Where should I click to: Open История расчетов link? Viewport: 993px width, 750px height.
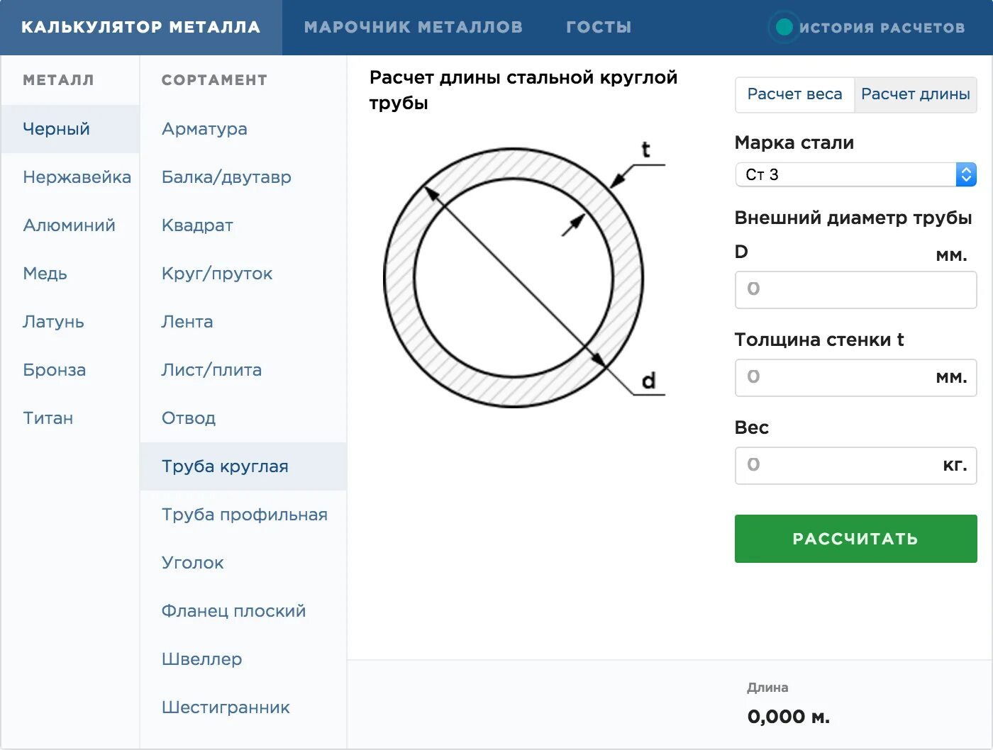click(x=882, y=28)
